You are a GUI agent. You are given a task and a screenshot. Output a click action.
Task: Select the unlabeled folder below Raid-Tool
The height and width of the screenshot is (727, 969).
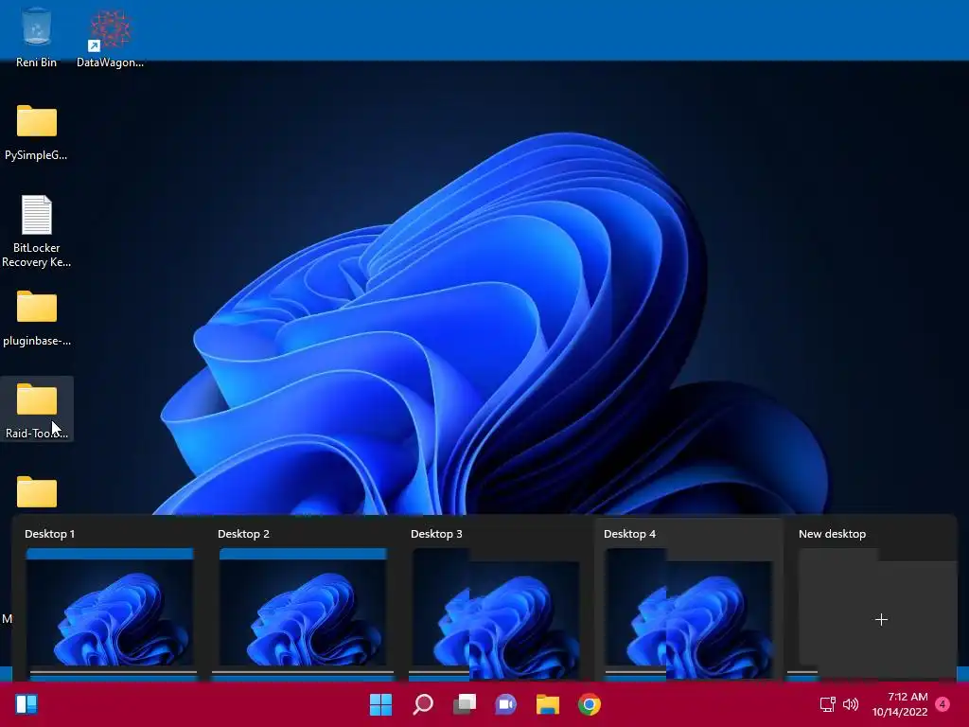tap(37, 492)
